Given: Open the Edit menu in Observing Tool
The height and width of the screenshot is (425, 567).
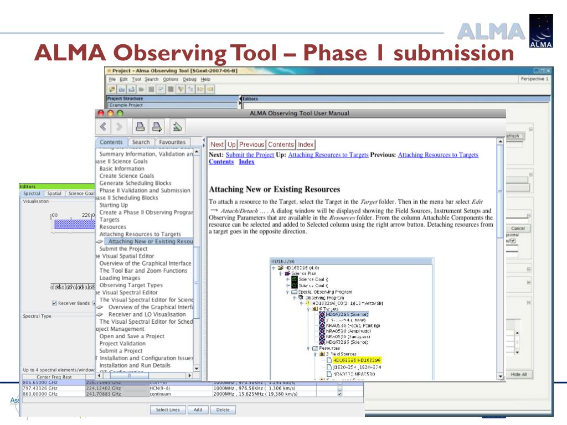Looking at the screenshot, I should coord(123,79).
